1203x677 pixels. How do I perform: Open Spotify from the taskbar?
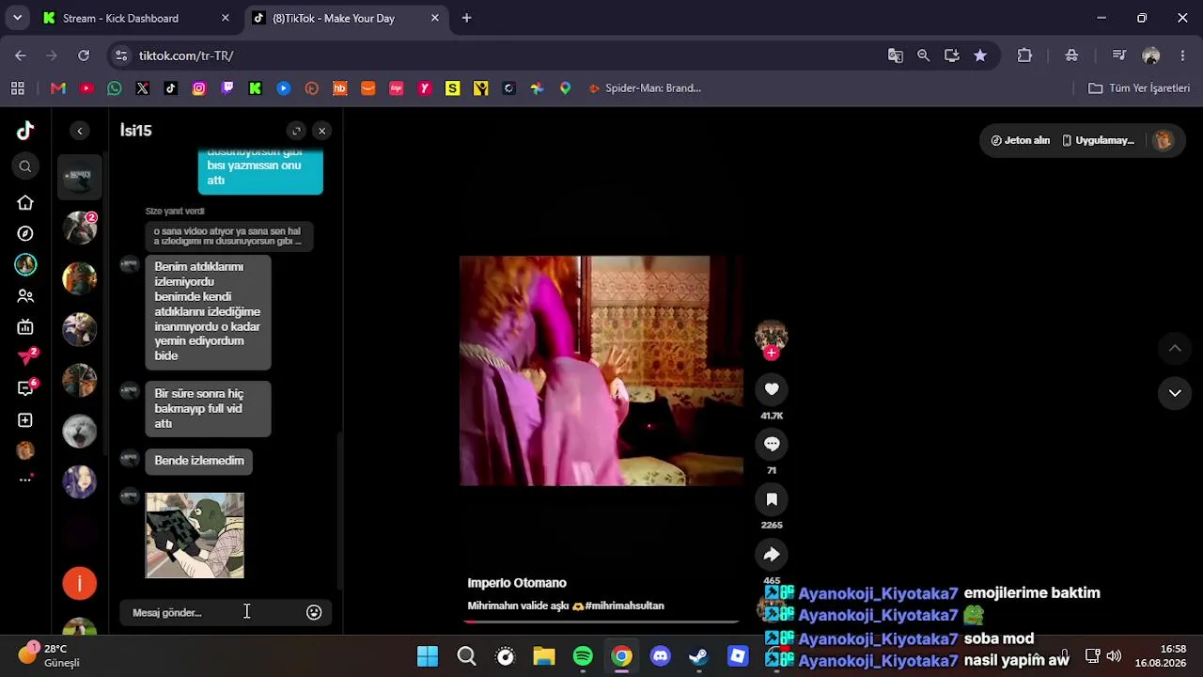point(583,656)
